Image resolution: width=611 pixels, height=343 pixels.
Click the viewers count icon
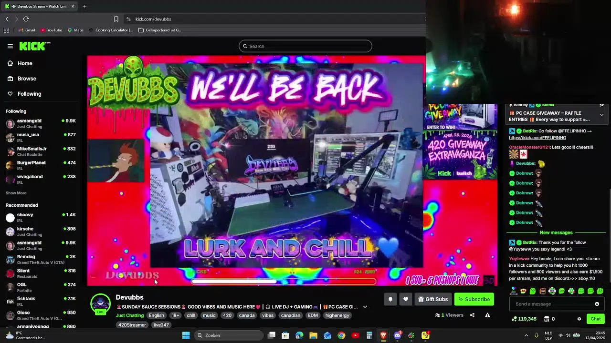(437, 315)
